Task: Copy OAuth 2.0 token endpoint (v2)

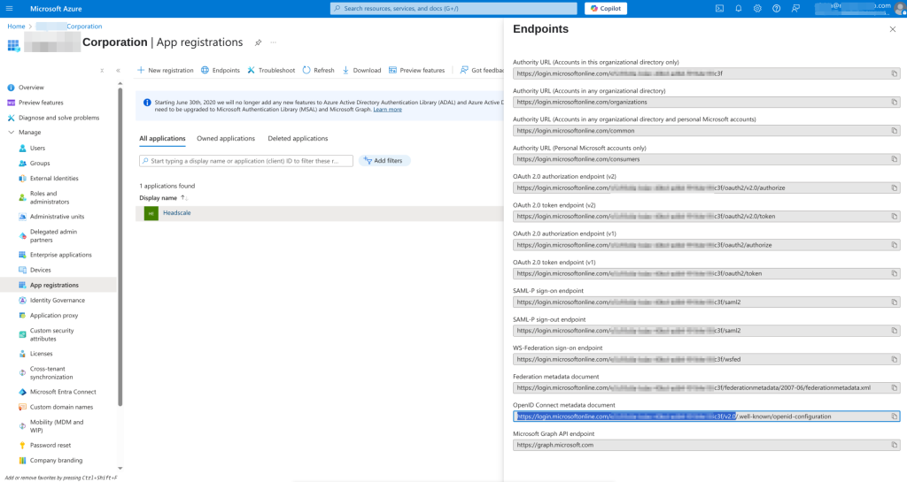Action: pos(895,217)
